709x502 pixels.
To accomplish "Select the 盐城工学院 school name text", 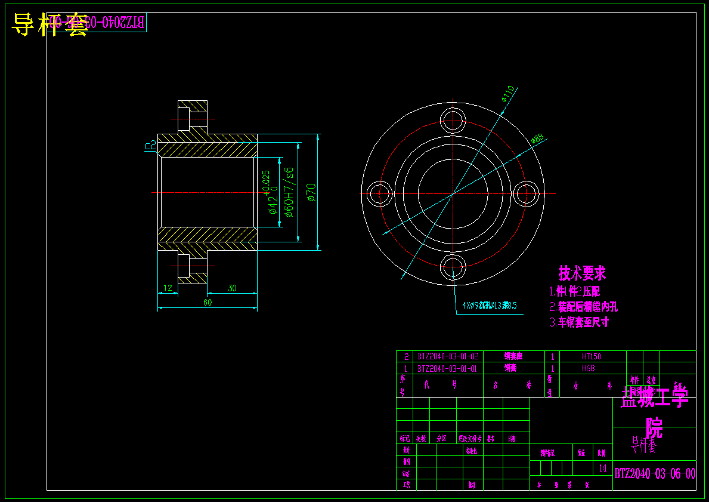I will coord(654,411).
